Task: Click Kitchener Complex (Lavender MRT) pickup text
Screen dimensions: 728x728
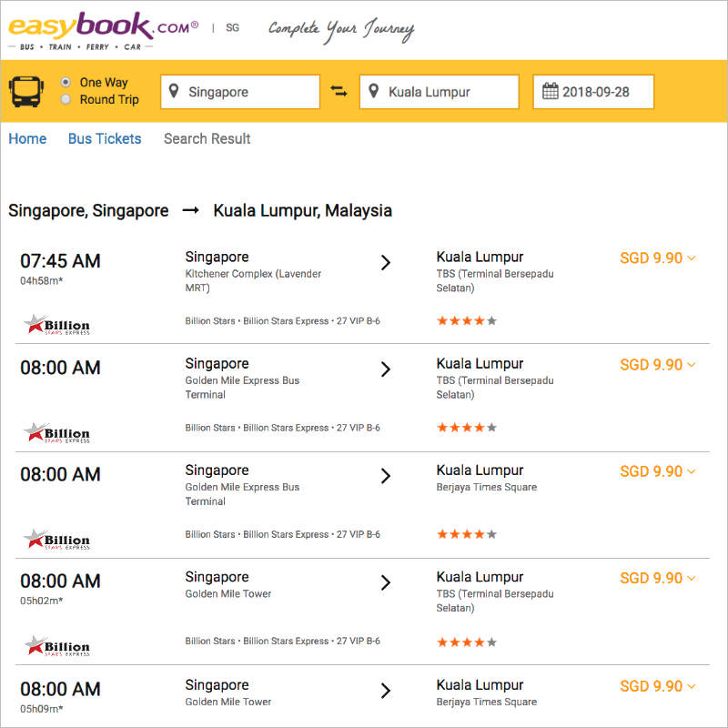Action: click(253, 281)
